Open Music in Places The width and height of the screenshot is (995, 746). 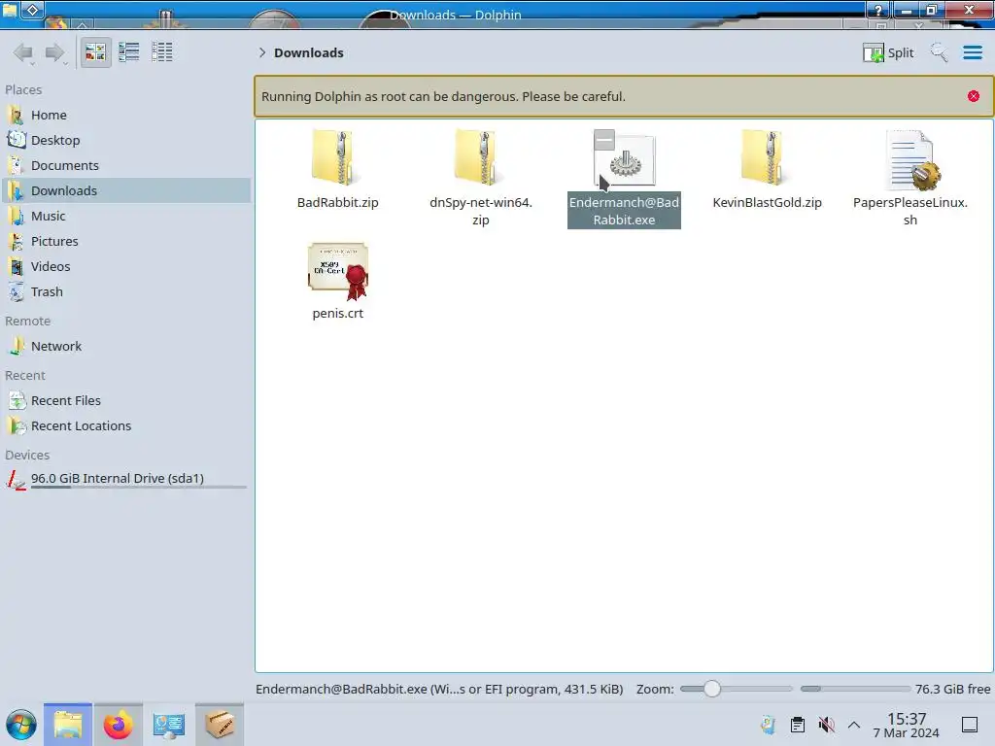pos(127,217)
